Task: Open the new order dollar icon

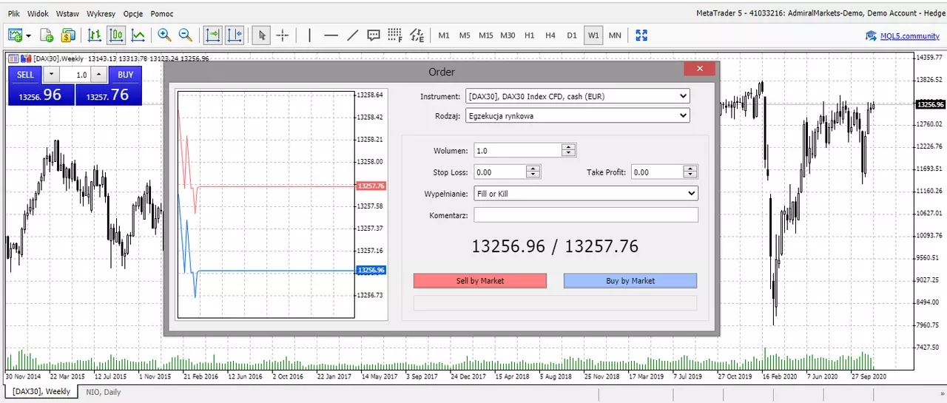Action: [x=68, y=35]
